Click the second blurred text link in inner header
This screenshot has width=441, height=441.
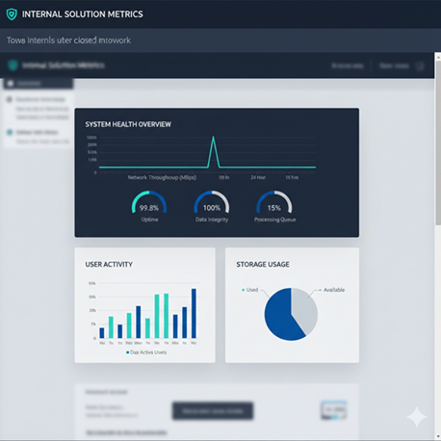click(394, 65)
